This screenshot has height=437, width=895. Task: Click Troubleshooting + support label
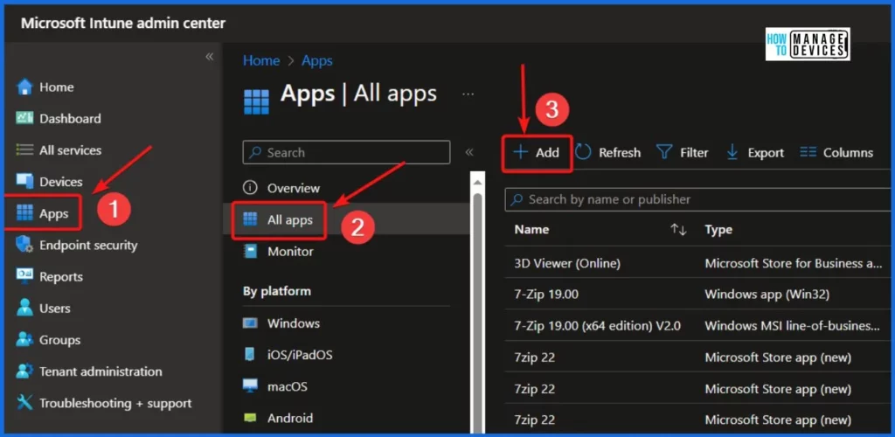[x=115, y=403]
